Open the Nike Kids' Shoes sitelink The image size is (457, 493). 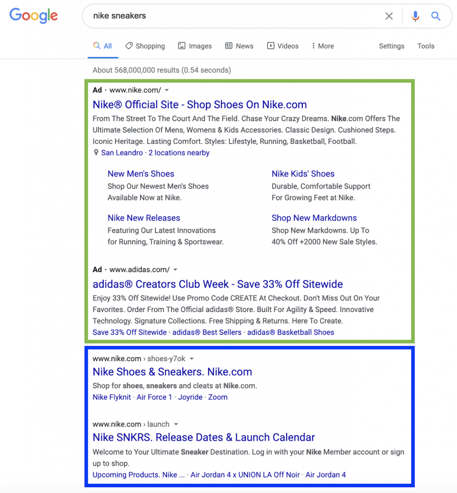pyautogui.click(x=303, y=174)
